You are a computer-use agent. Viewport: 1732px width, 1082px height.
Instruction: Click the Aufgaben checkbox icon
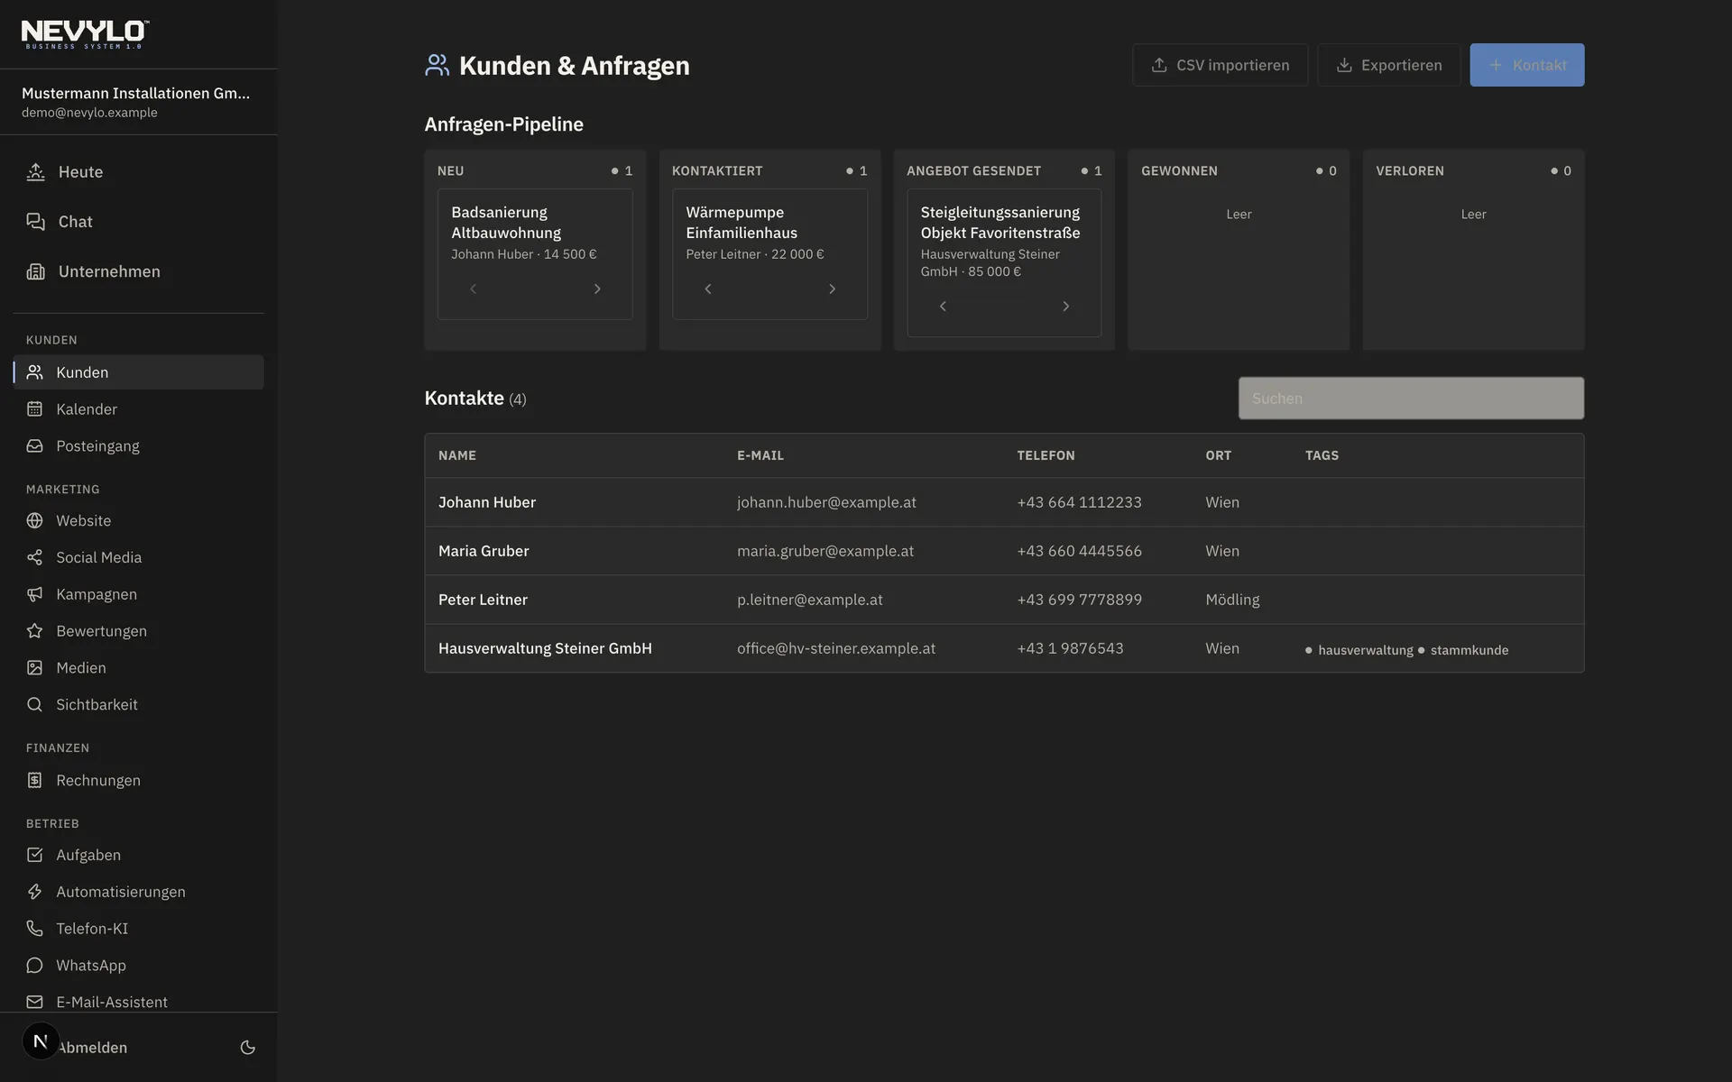[x=34, y=854]
